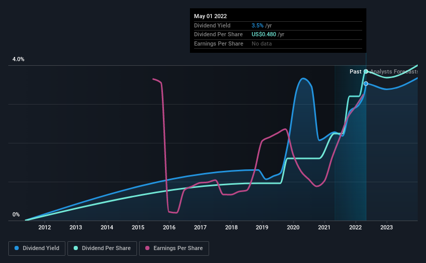426x263 pixels.
Task: Click the 2023 x-axis year label
Action: tap(387, 227)
